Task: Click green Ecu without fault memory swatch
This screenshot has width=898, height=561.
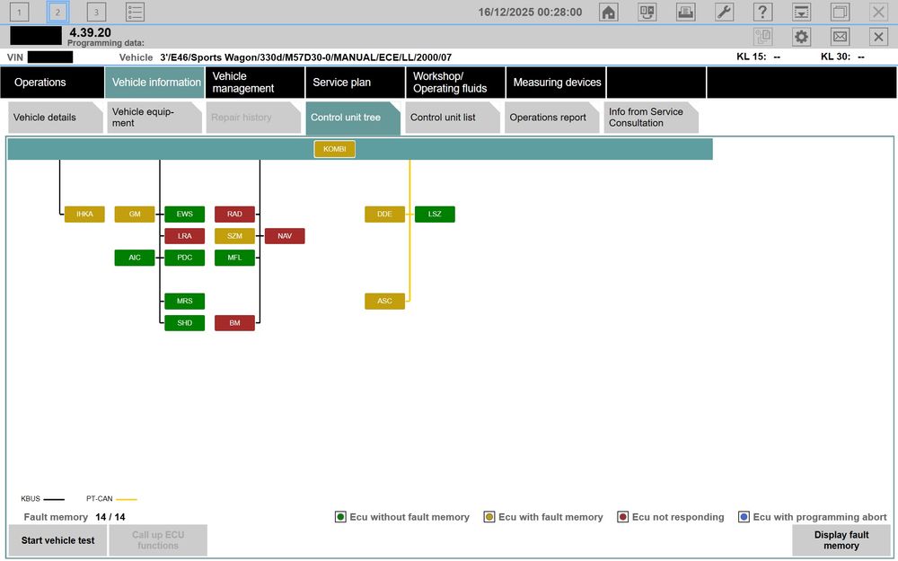Action: [x=340, y=517]
